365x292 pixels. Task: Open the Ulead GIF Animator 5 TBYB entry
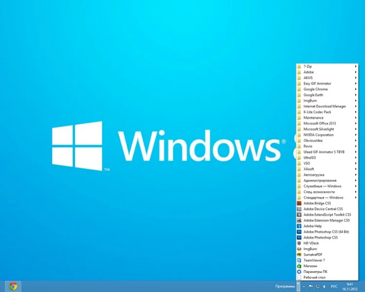coord(327,152)
